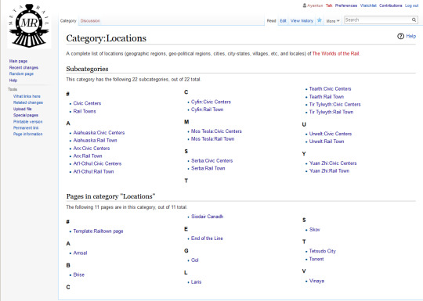Open the Siodair Canadh page
The height and width of the screenshot is (301, 423).
coord(207,217)
